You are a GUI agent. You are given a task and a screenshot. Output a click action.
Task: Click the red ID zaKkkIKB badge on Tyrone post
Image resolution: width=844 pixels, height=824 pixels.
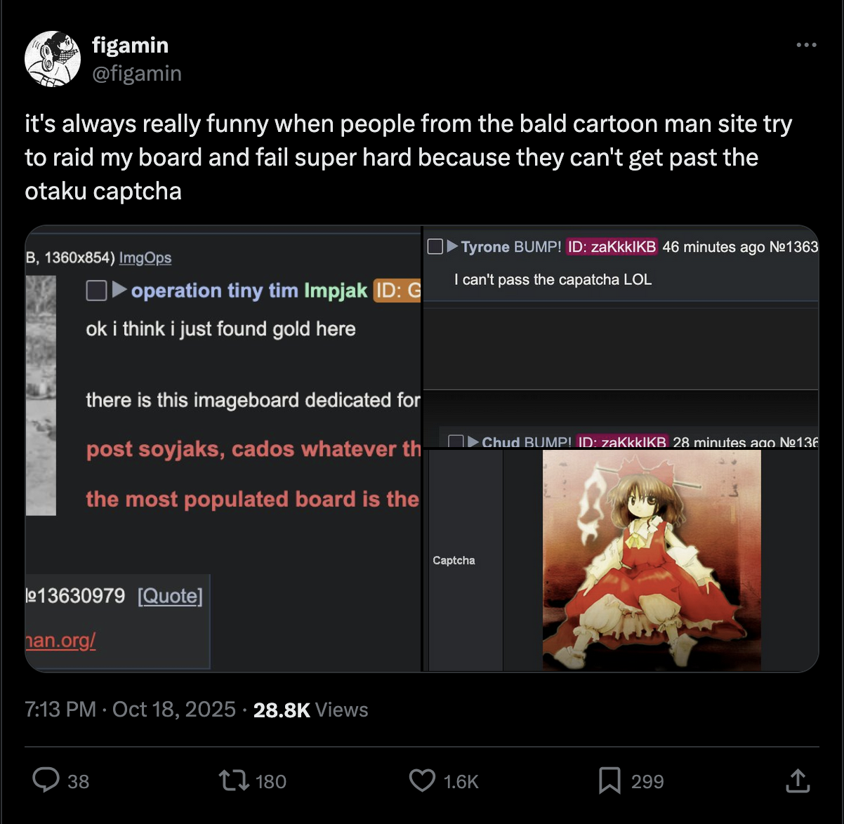pos(612,246)
